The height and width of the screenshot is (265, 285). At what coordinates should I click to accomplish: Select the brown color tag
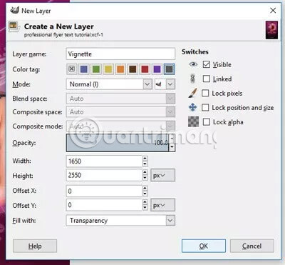pos(133,69)
